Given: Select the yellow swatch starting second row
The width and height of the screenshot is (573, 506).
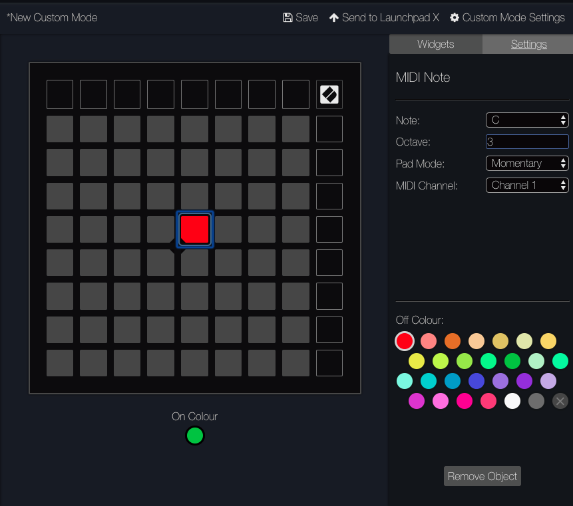Looking at the screenshot, I should 416,362.
